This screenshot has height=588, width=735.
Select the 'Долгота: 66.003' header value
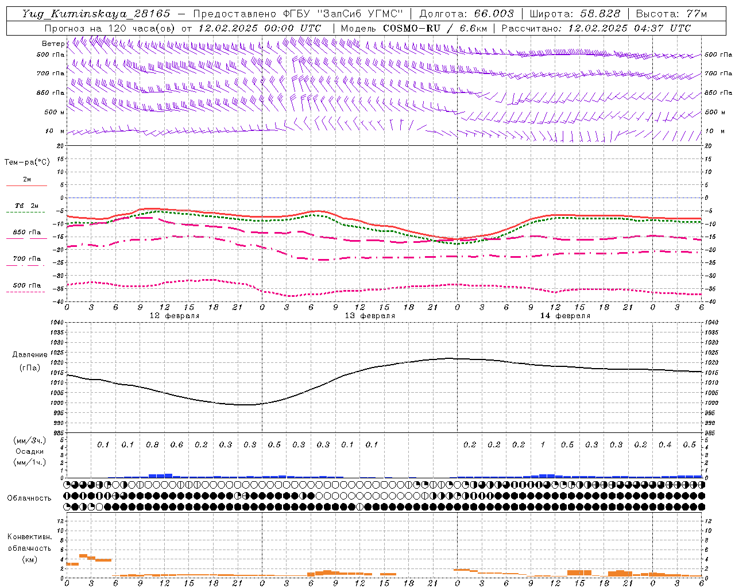[466, 14]
